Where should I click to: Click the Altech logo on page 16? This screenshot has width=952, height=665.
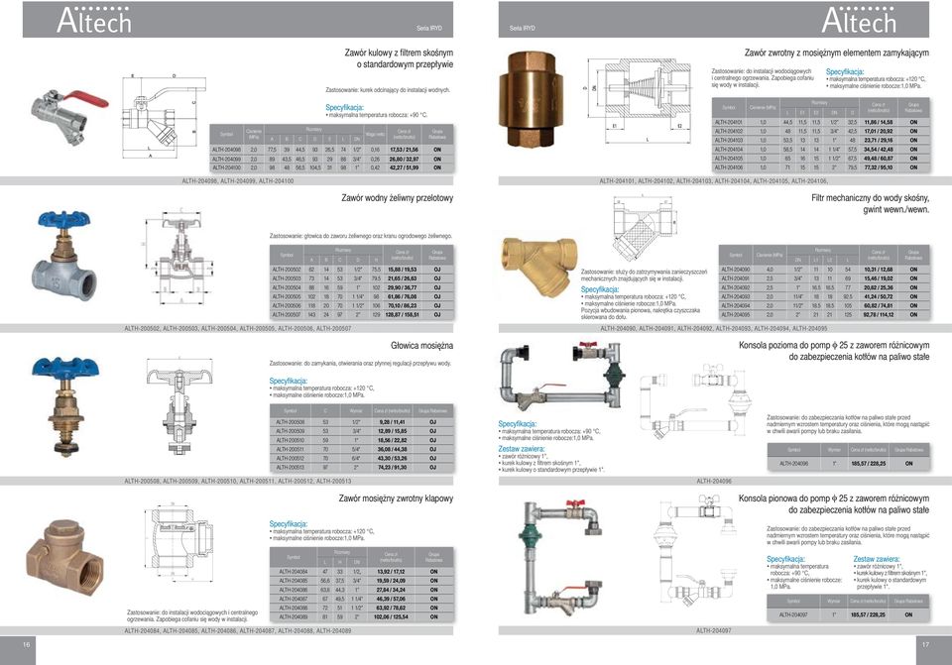tap(94, 20)
